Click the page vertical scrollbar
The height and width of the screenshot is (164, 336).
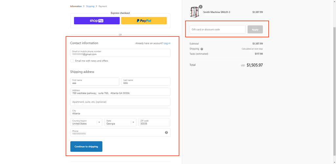click(334, 82)
